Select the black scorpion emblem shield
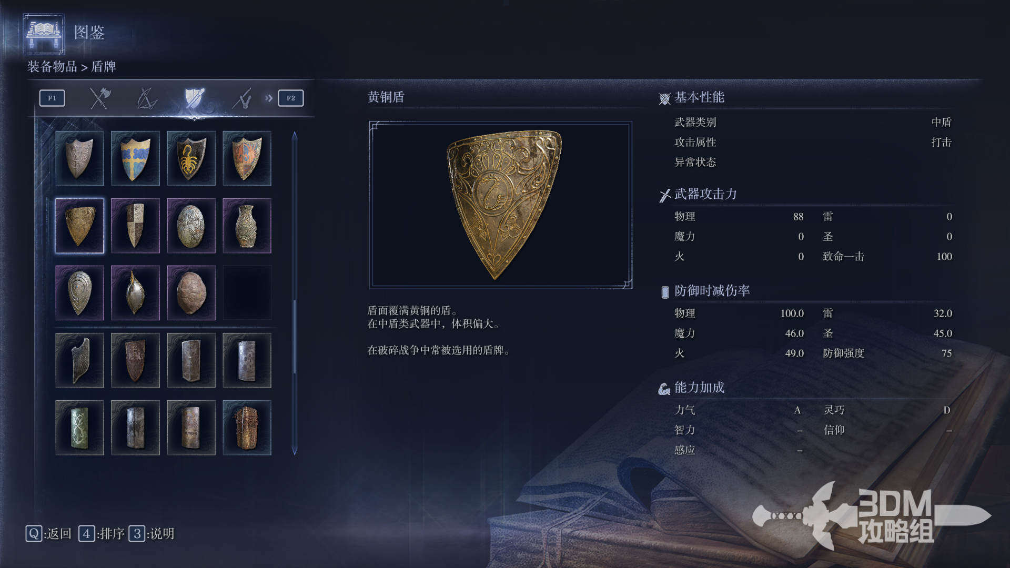The height and width of the screenshot is (568, 1010). [191, 158]
